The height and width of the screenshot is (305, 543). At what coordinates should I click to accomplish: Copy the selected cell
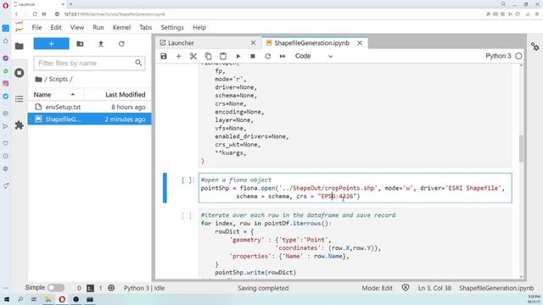point(208,56)
